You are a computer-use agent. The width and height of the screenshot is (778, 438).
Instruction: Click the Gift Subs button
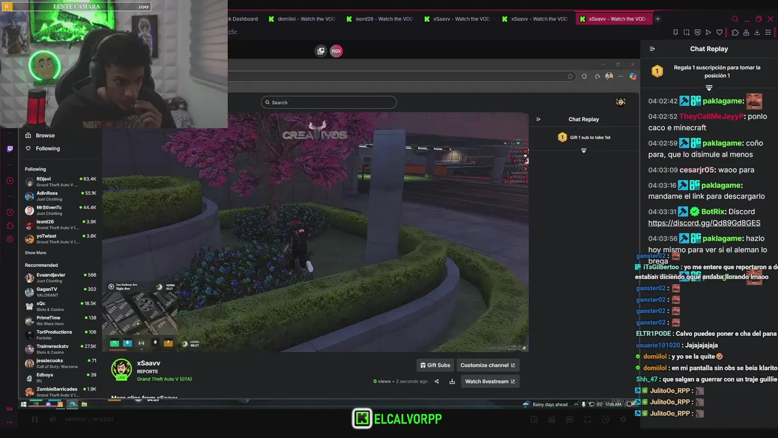pos(435,365)
